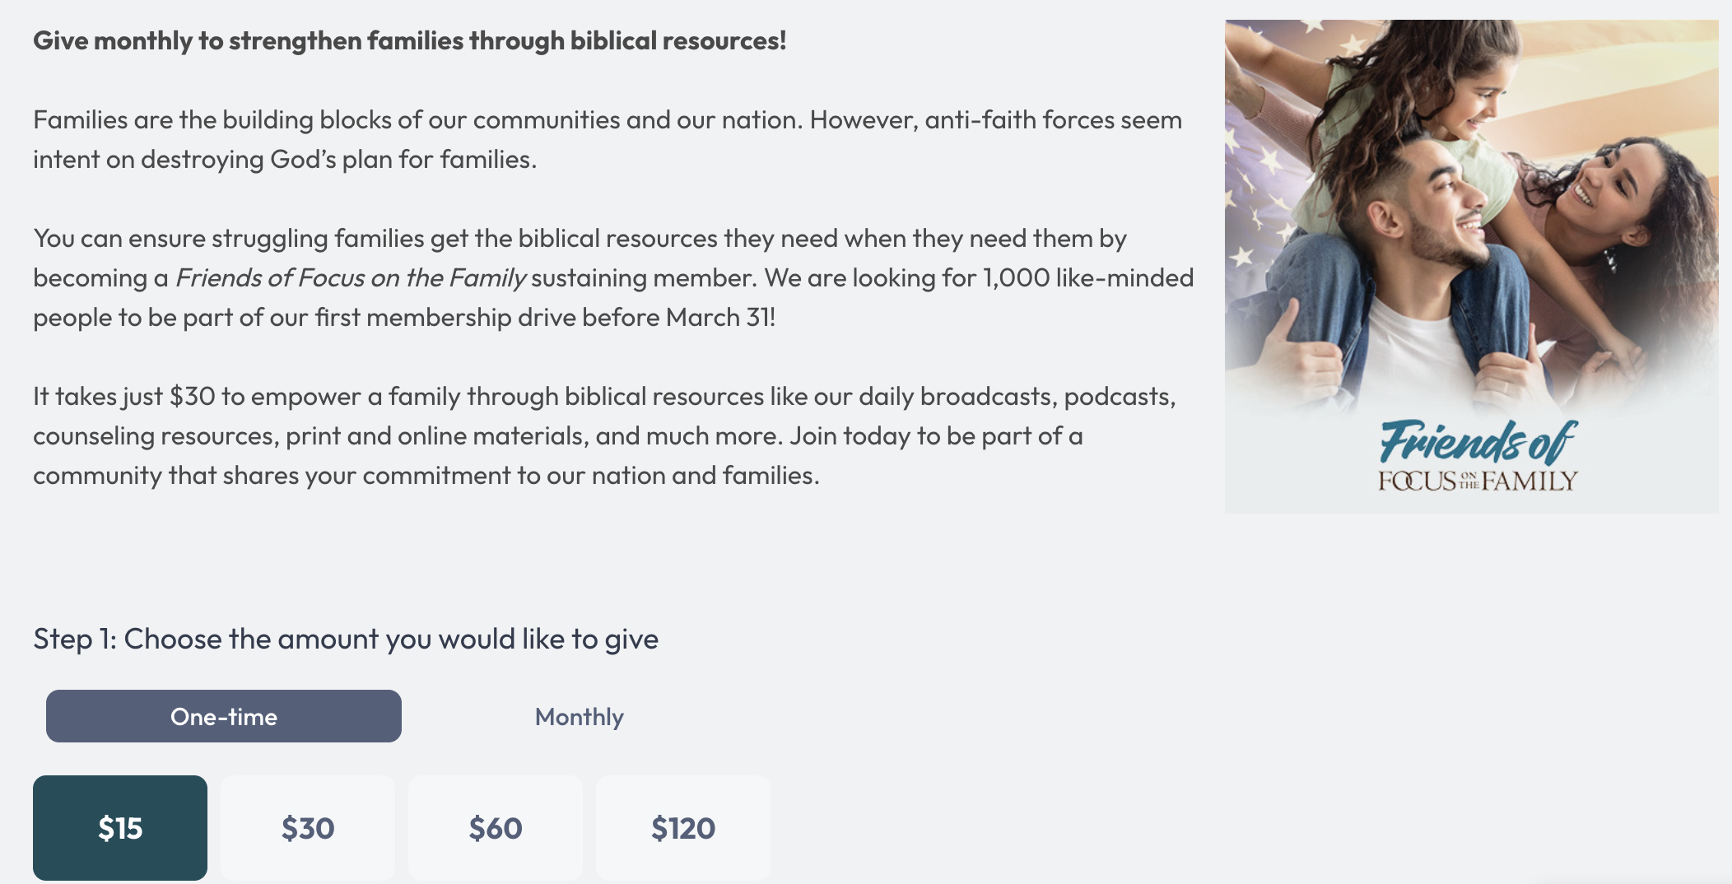This screenshot has height=884, width=1732.
Task: Select the One-time giving option
Action: [x=223, y=716]
